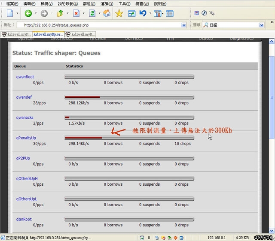Click the magnifier search engine icon
Screen dimensions: 275x241
point(205,25)
